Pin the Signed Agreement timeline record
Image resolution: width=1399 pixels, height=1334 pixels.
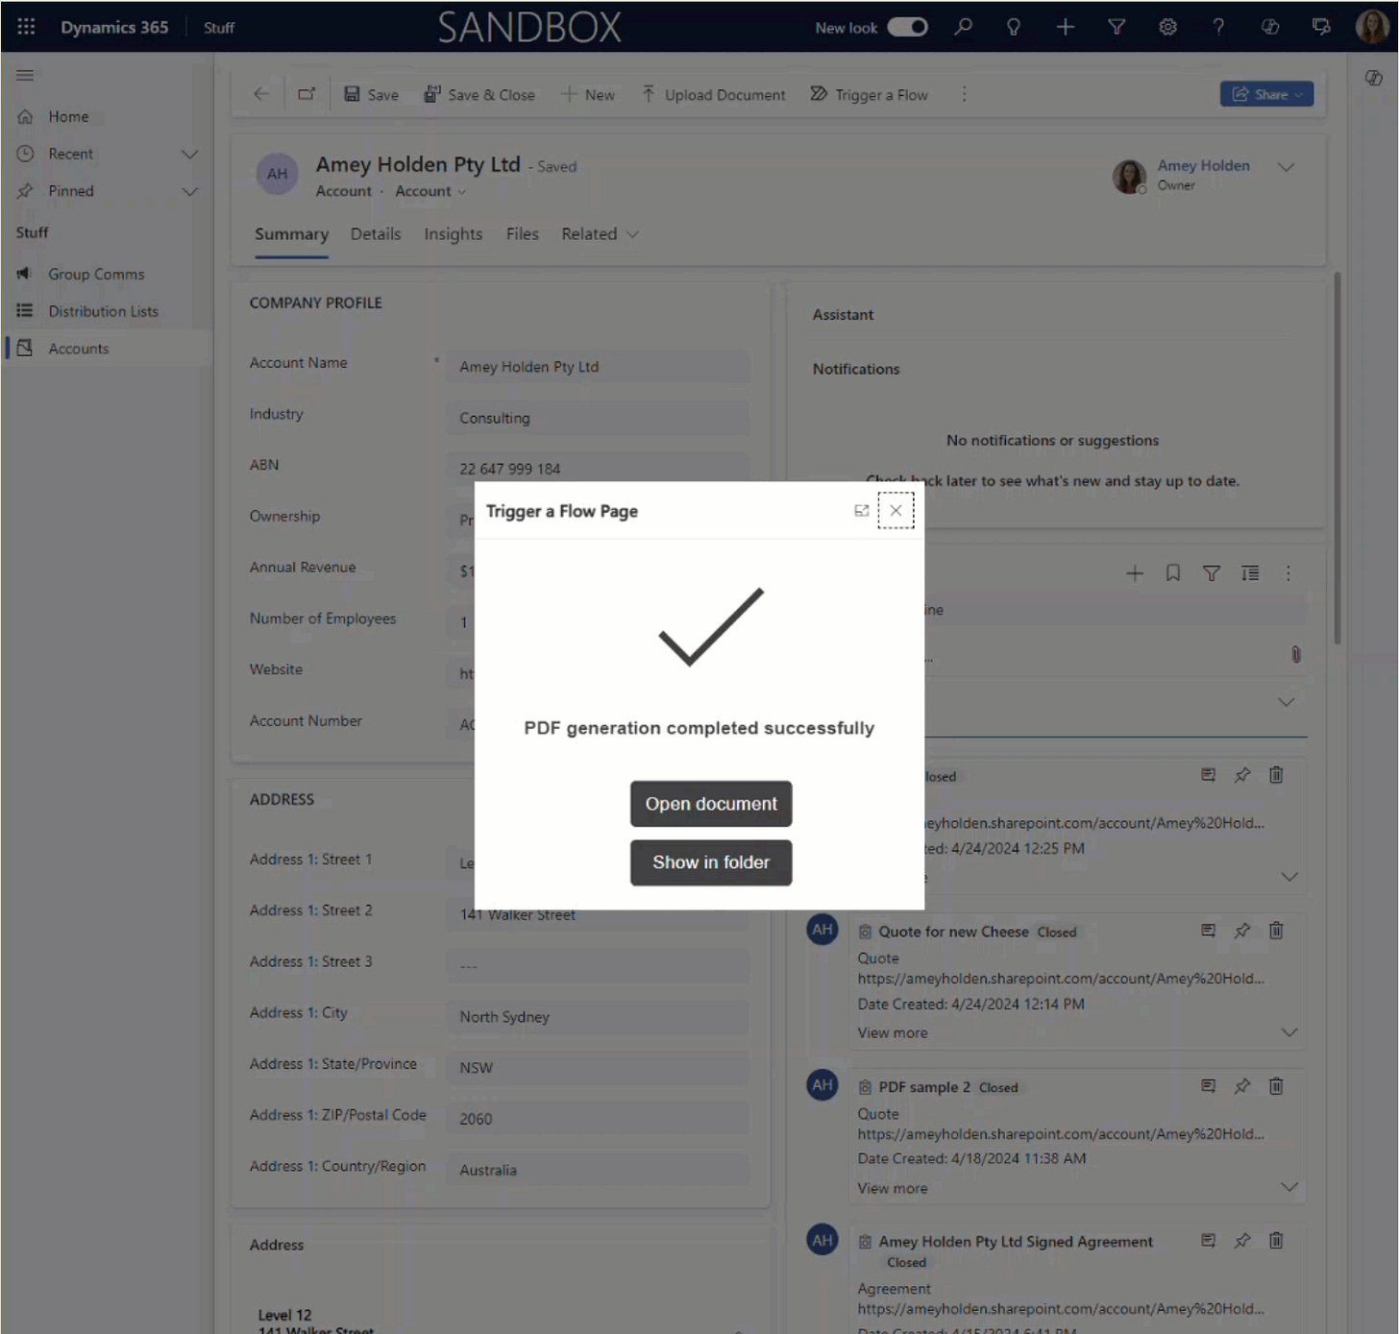(x=1242, y=1240)
